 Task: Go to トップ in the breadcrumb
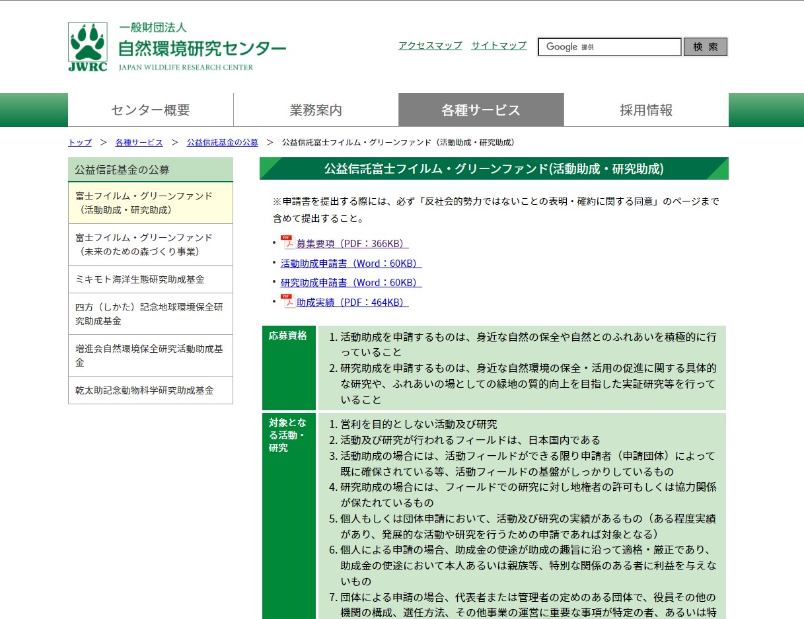pyautogui.click(x=80, y=143)
